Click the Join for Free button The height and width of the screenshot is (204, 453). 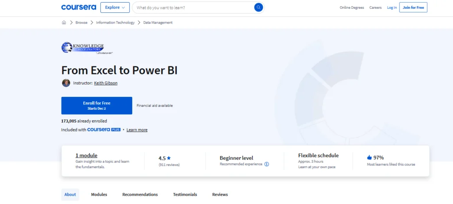coord(414,8)
